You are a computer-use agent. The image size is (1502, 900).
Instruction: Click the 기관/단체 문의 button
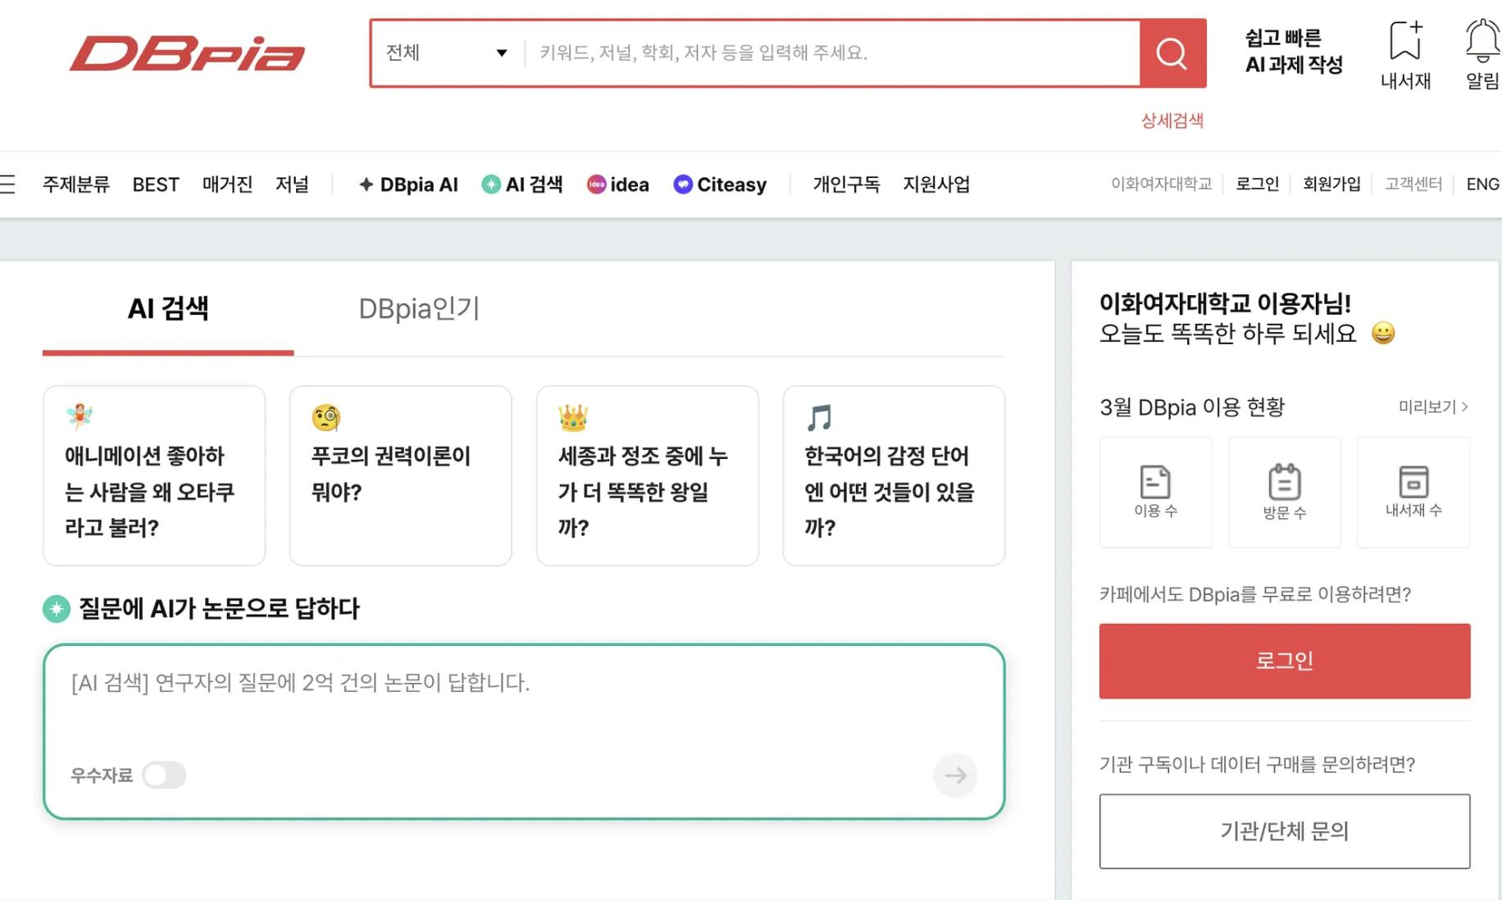pos(1284,831)
